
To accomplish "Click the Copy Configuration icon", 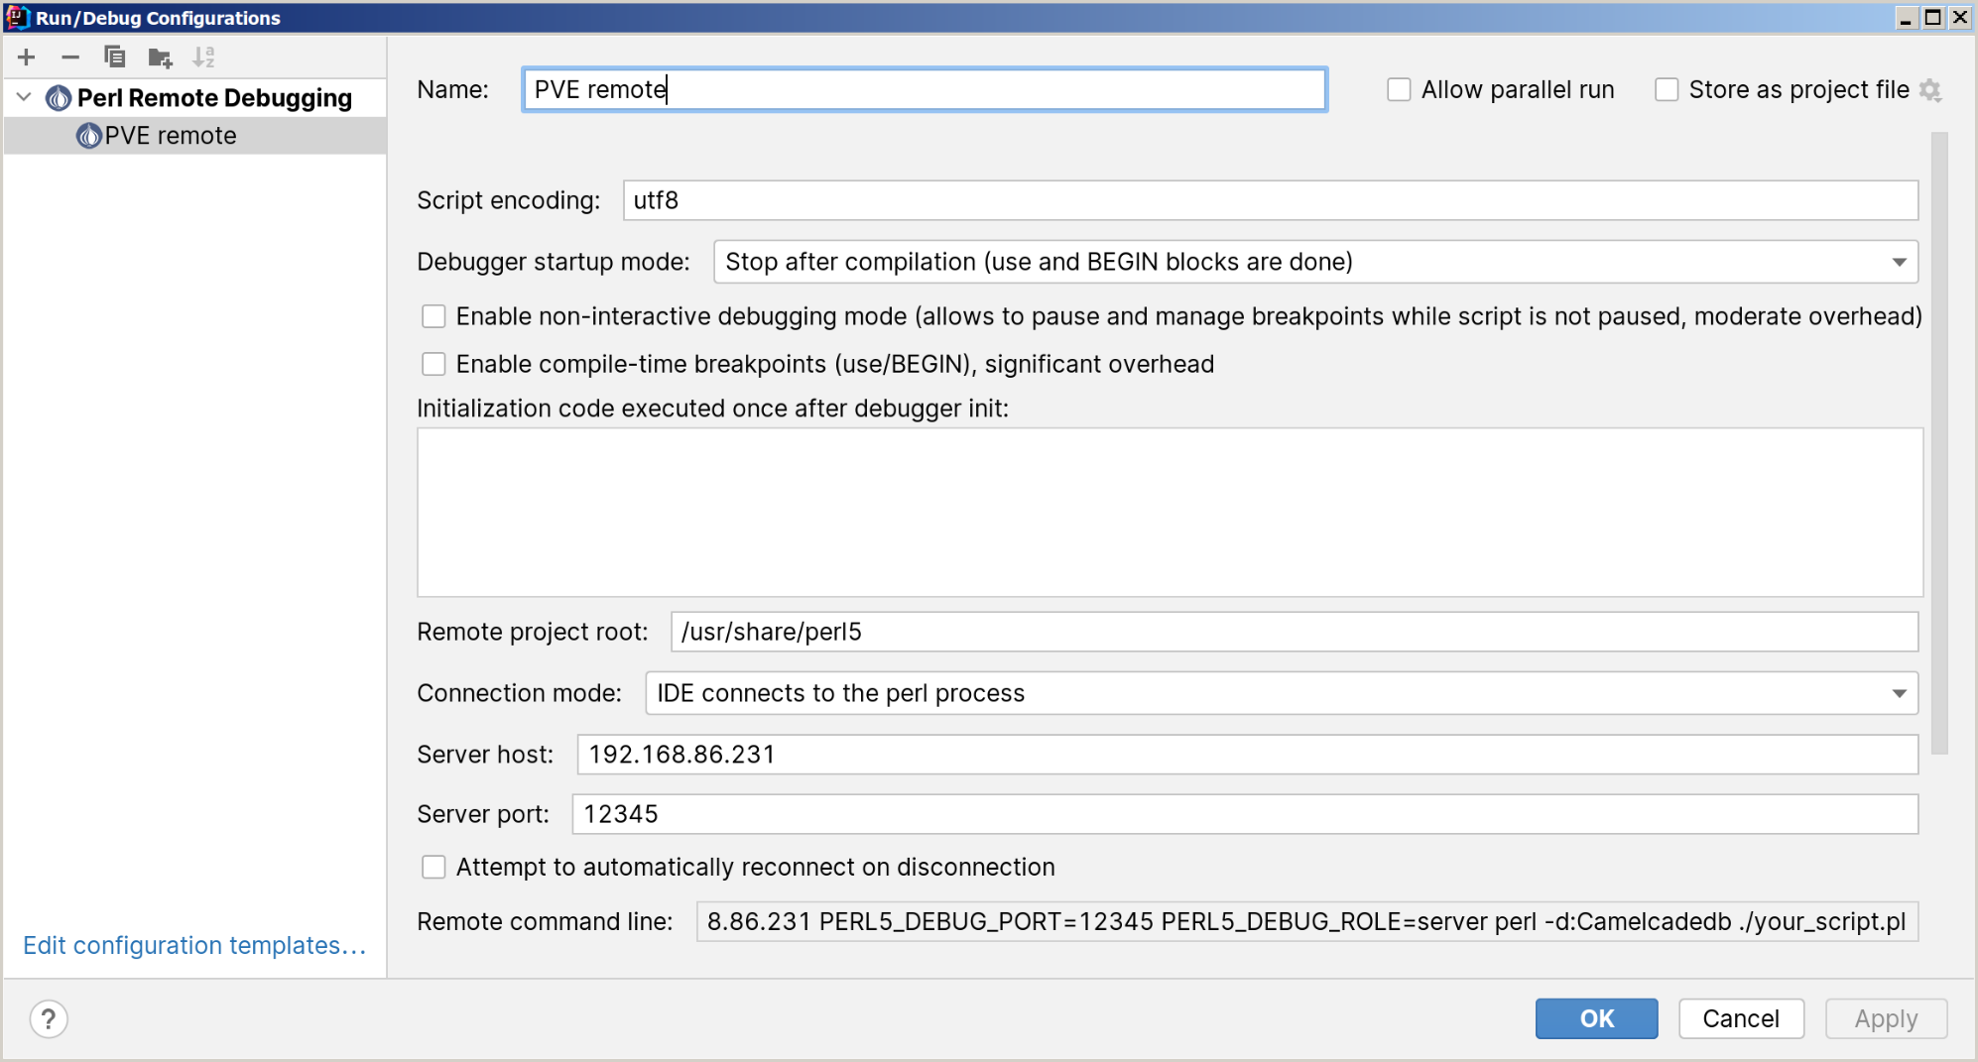I will click(x=114, y=58).
